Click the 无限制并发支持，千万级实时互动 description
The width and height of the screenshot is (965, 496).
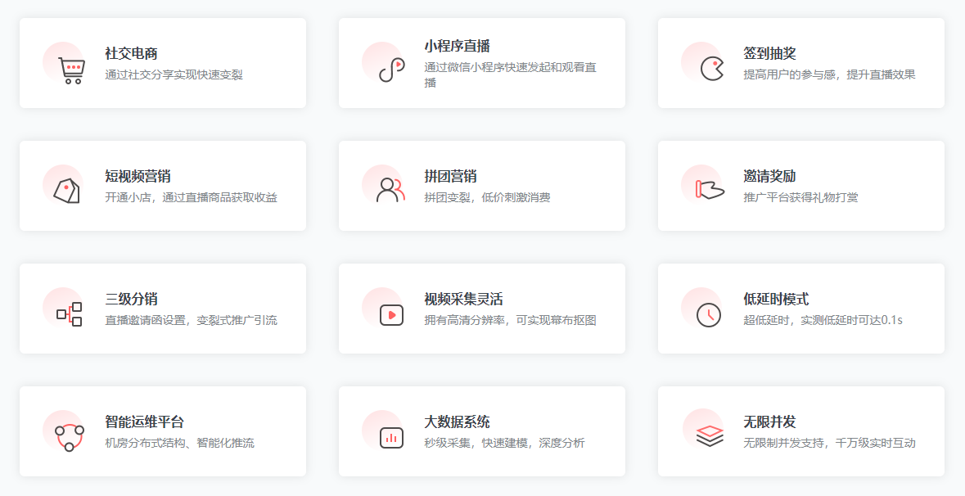point(829,443)
